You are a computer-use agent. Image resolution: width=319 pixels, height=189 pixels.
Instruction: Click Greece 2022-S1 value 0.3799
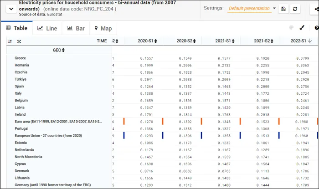(x=303, y=58)
